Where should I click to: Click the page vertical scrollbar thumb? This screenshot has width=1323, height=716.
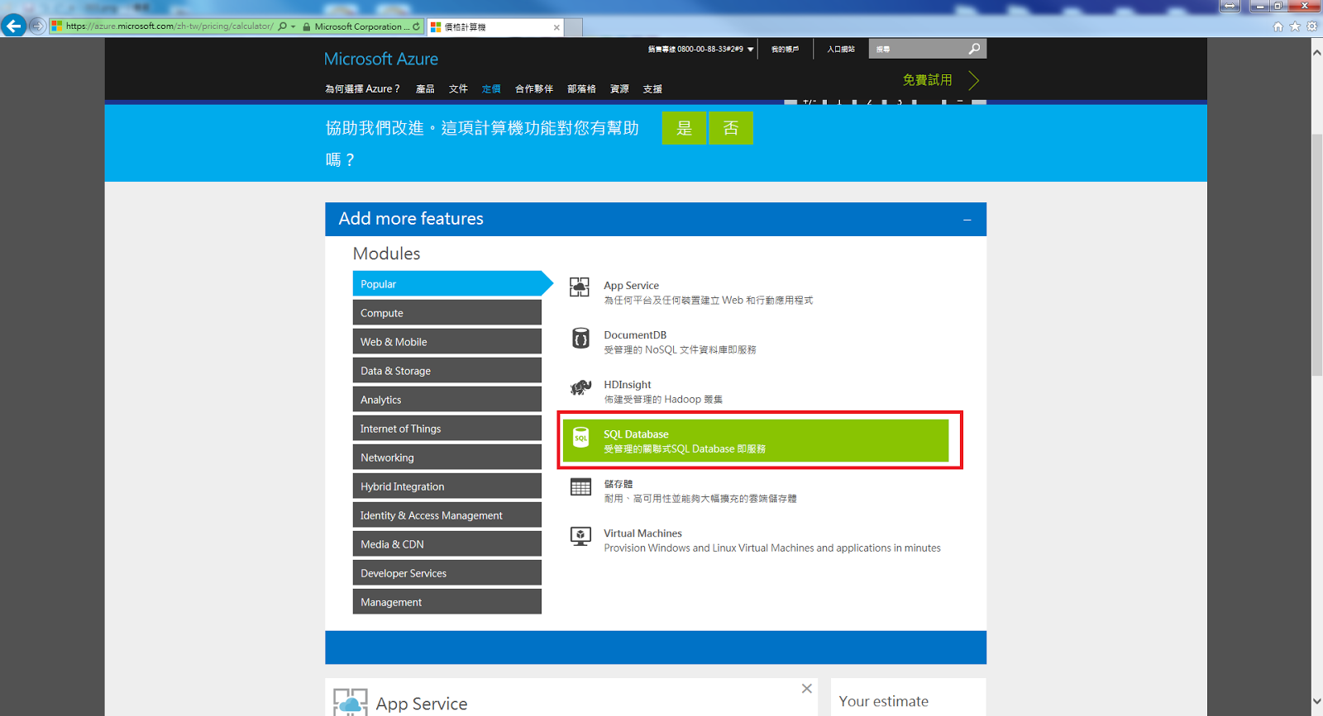pyautogui.click(x=1316, y=254)
